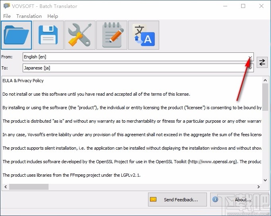
Task: Save using the floppy disk icon
Action: (x=48, y=35)
